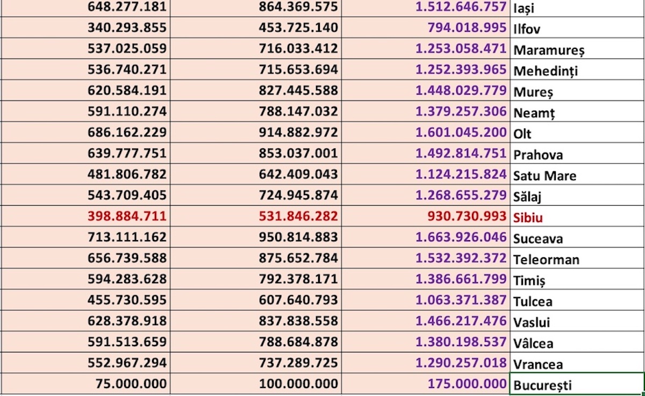Click red cell 398.884.711
Screen dimensions: 645x396
pos(85,217)
